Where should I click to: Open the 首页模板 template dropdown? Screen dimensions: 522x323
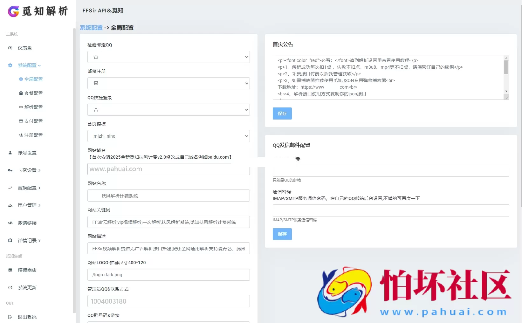pos(168,136)
